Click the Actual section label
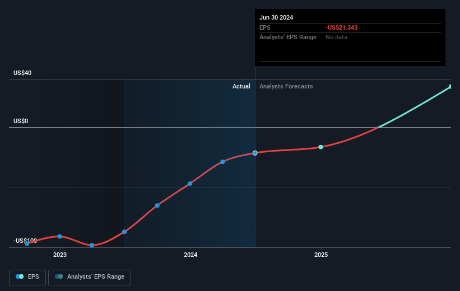The width and height of the screenshot is (460, 291). tap(241, 86)
